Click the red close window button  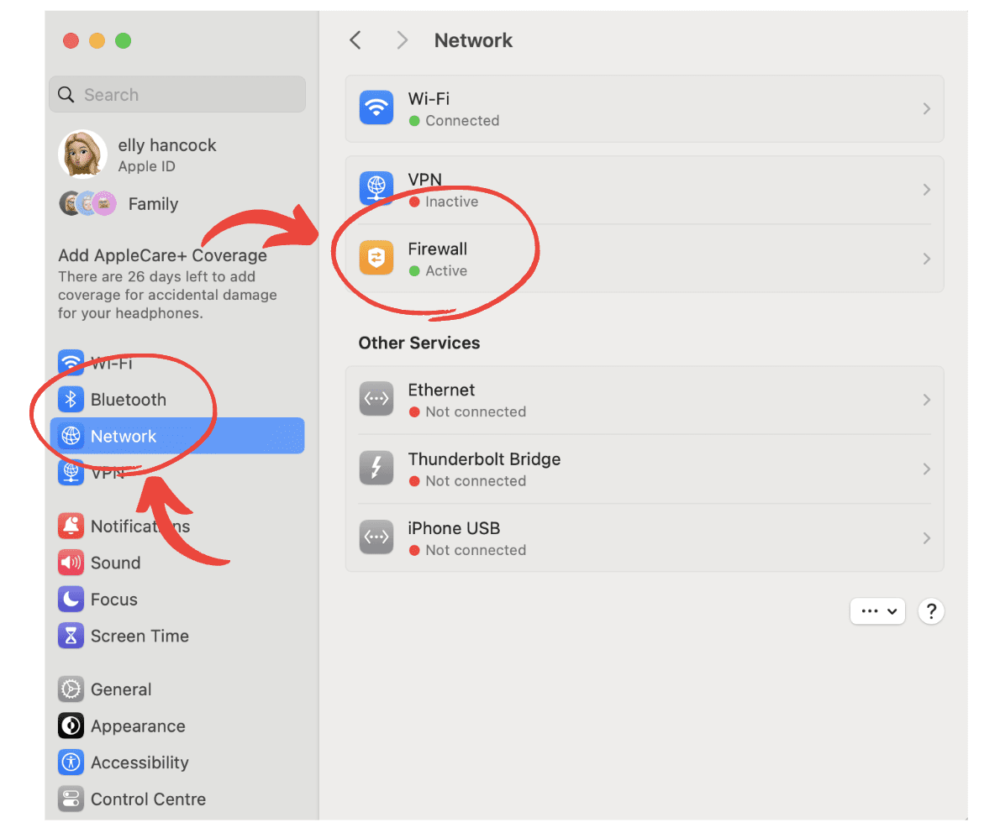tap(71, 41)
